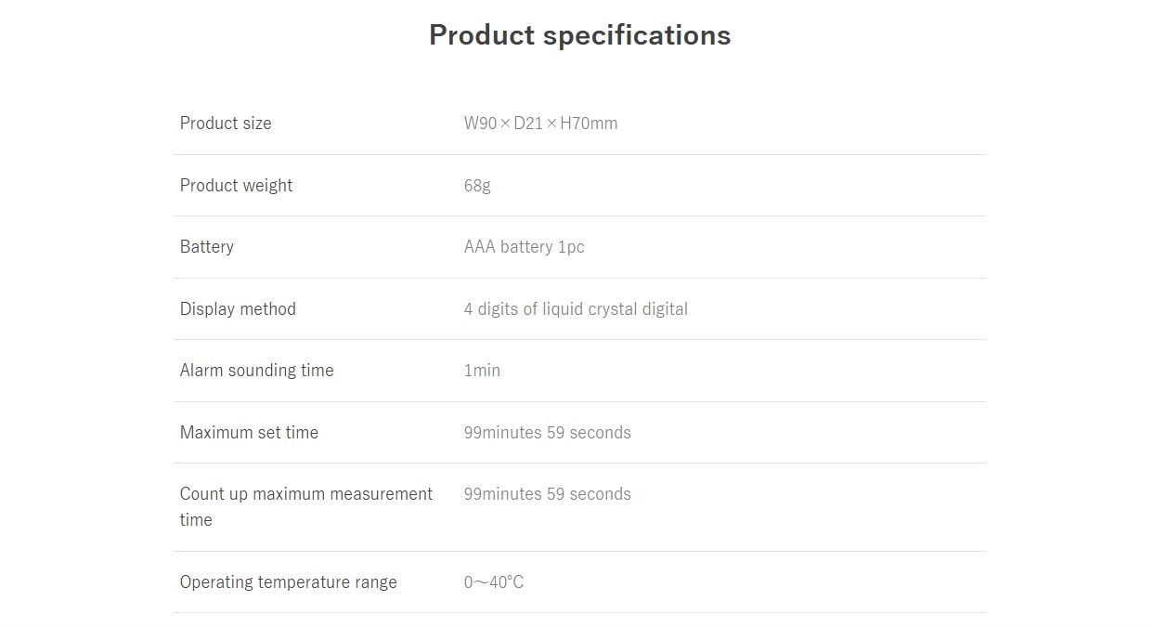The image size is (1154, 627).
Task: Select the "Battery" row label
Action: click(x=207, y=247)
